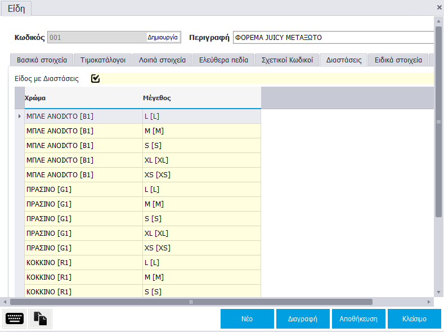Open the Σχετικοί Κωδικοί tab

[287, 60]
